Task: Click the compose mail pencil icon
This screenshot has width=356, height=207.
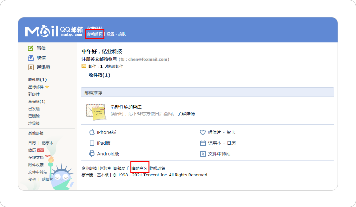Action: coord(30,48)
